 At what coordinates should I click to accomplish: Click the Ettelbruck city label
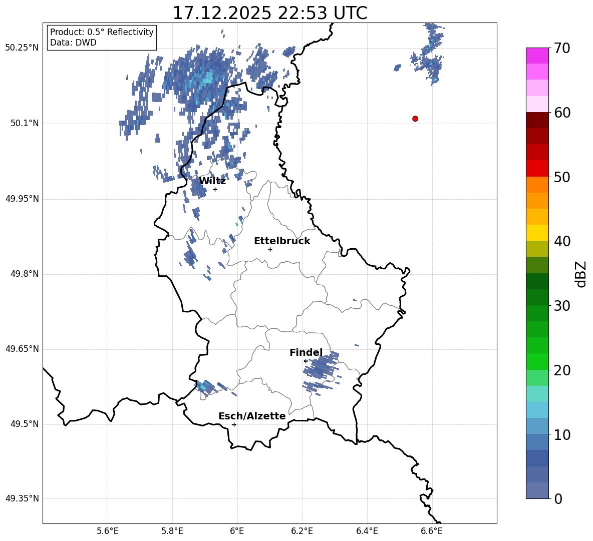(282, 241)
